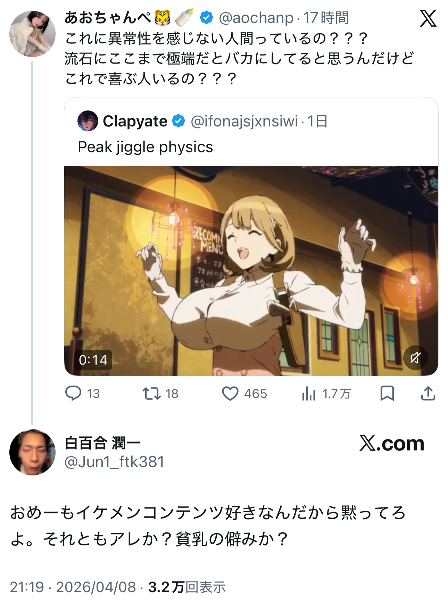Bookmark the post
This screenshot has width=448, height=601.
(x=387, y=393)
